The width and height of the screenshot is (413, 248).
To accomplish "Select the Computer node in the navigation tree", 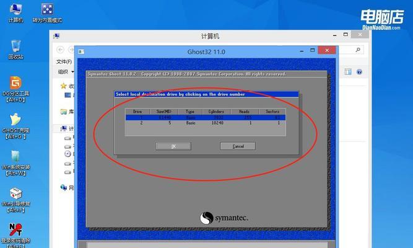I will click(x=64, y=128).
